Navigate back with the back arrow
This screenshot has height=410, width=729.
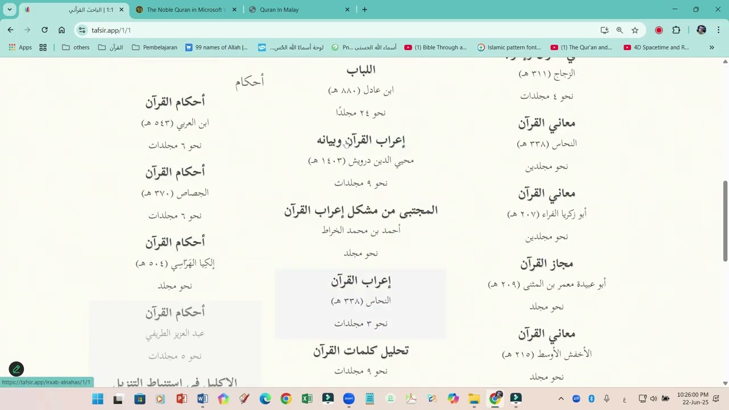click(x=10, y=30)
